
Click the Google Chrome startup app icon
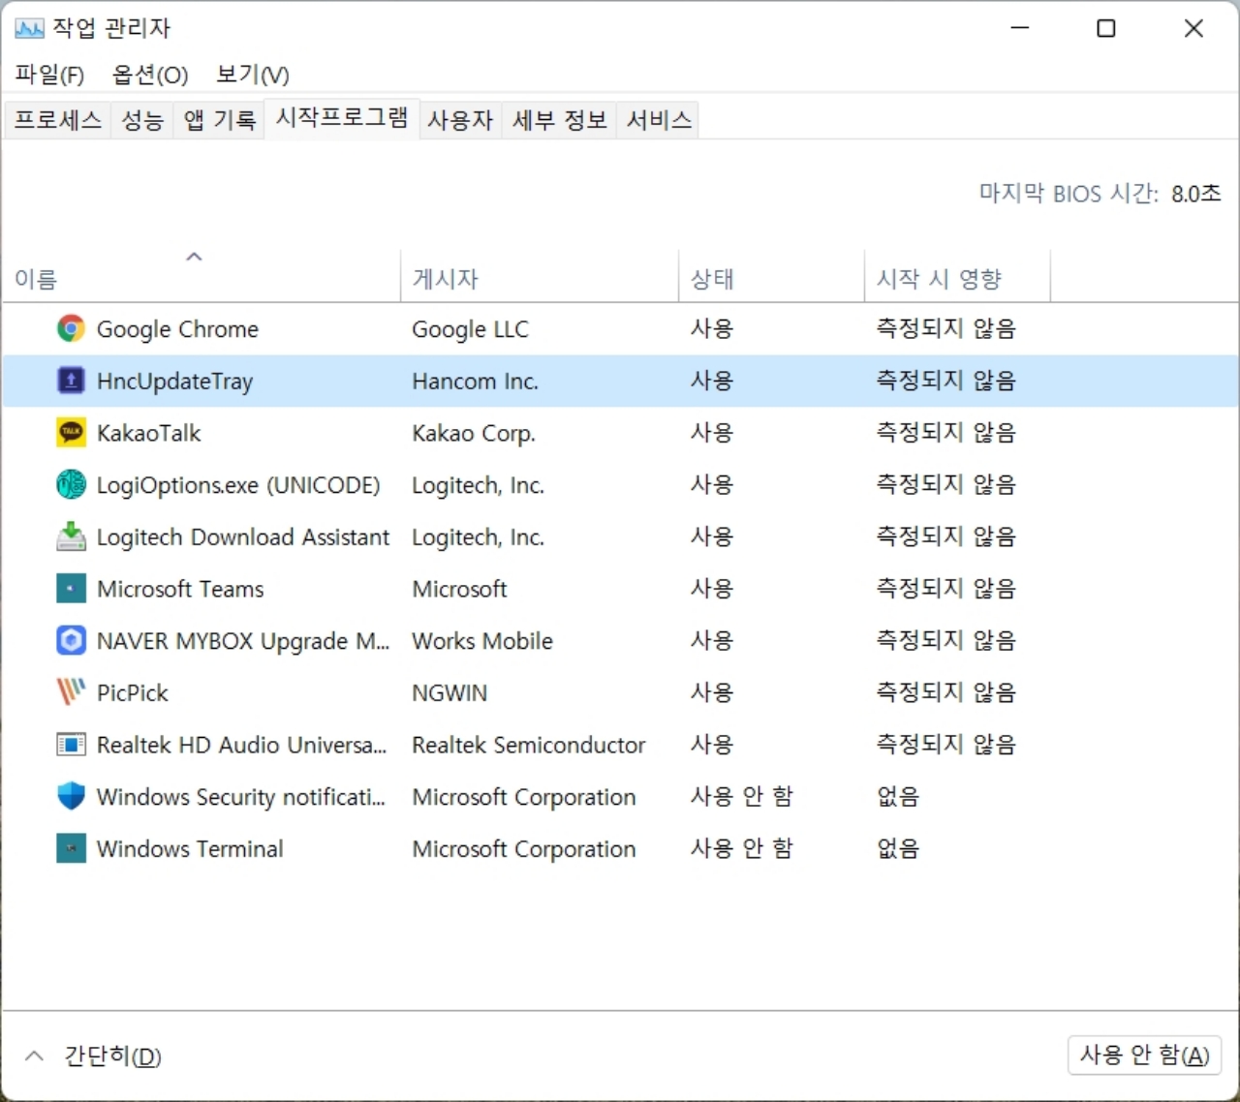coord(70,328)
